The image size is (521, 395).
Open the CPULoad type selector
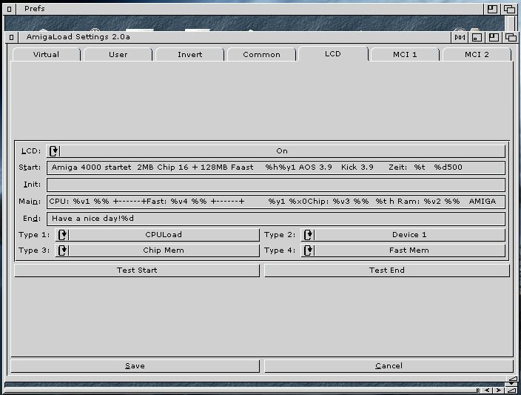click(x=163, y=235)
